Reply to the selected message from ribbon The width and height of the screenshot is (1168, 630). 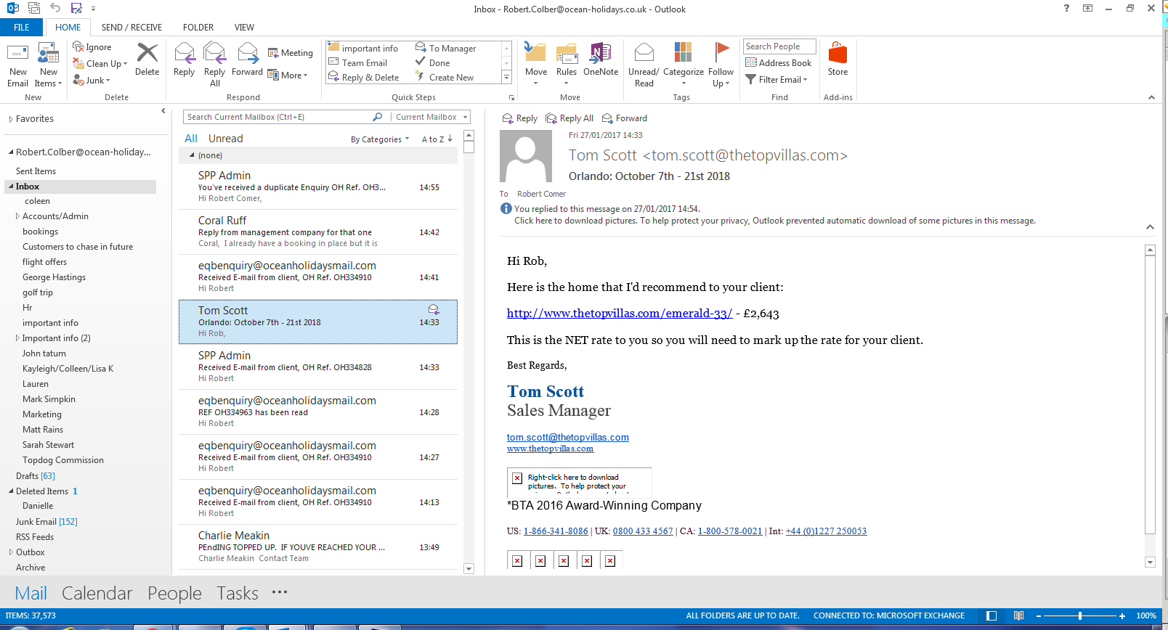pyautogui.click(x=184, y=60)
